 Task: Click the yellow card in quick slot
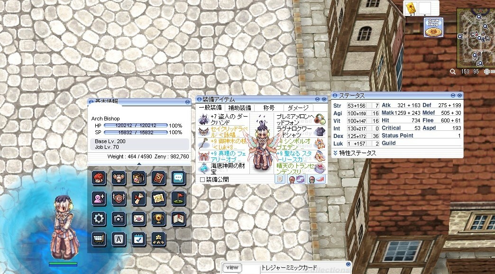(x=412, y=8)
